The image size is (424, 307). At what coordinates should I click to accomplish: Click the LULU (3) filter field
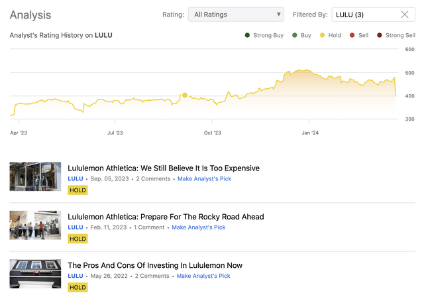[x=373, y=15]
